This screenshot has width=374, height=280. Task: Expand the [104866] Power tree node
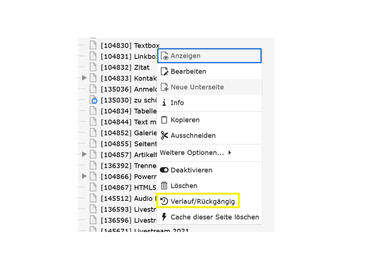84,176
